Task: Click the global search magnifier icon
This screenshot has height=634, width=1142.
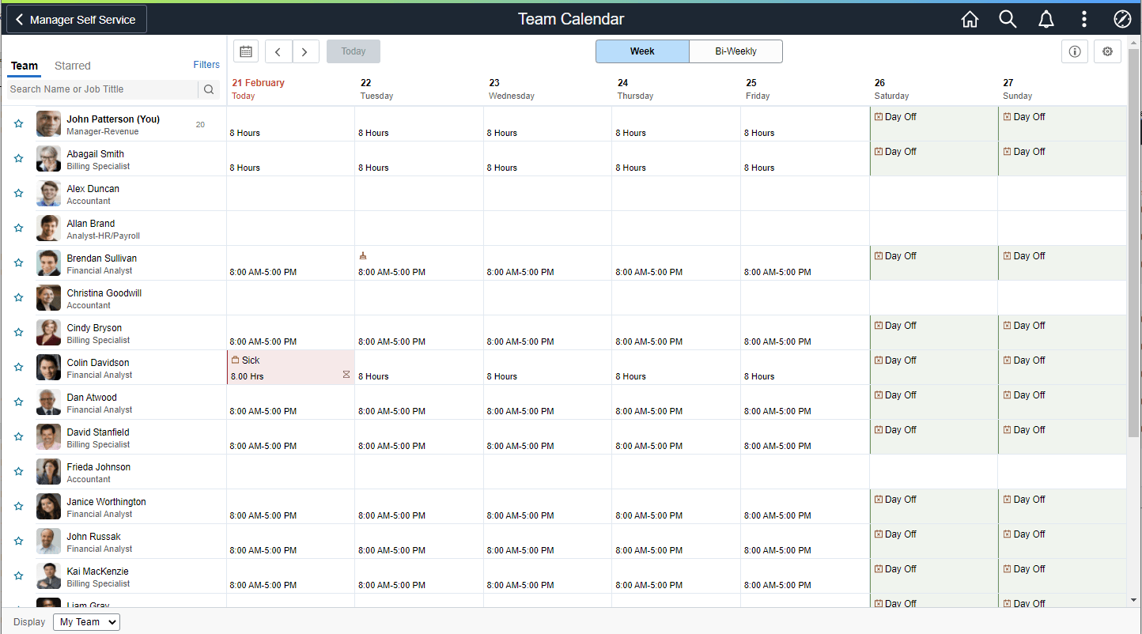Action: [x=1008, y=18]
